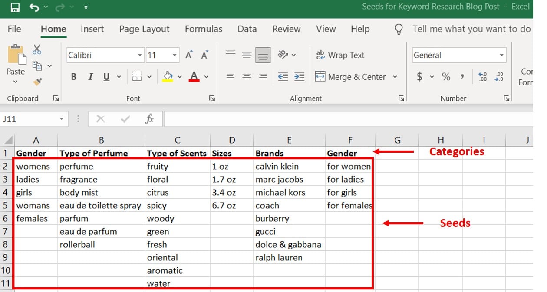Increase indent of cell contents
Image resolution: width=547 pixels, height=292 pixels.
(x=299, y=77)
